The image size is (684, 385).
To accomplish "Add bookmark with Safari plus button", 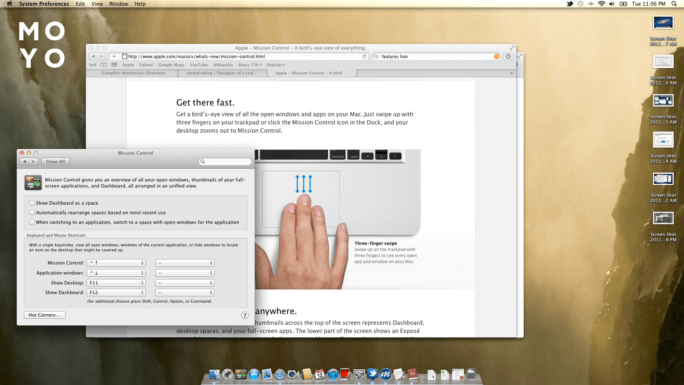I will point(114,56).
